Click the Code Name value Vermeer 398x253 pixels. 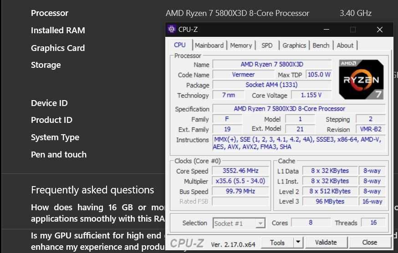point(243,75)
